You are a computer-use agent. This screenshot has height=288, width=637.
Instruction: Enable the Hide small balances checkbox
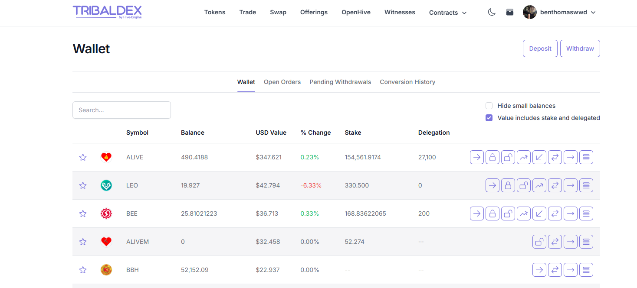(489, 106)
